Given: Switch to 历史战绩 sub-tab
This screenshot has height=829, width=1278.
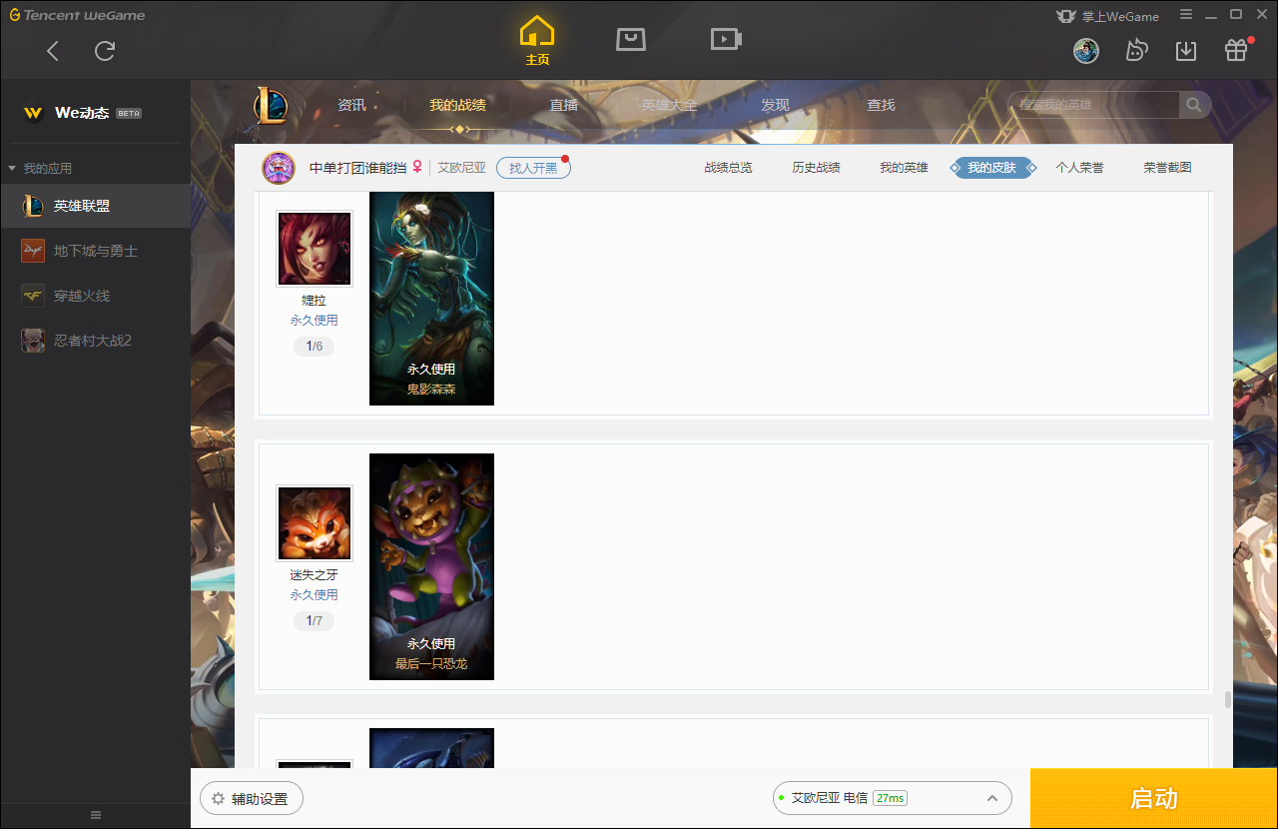Looking at the screenshot, I should pos(816,168).
